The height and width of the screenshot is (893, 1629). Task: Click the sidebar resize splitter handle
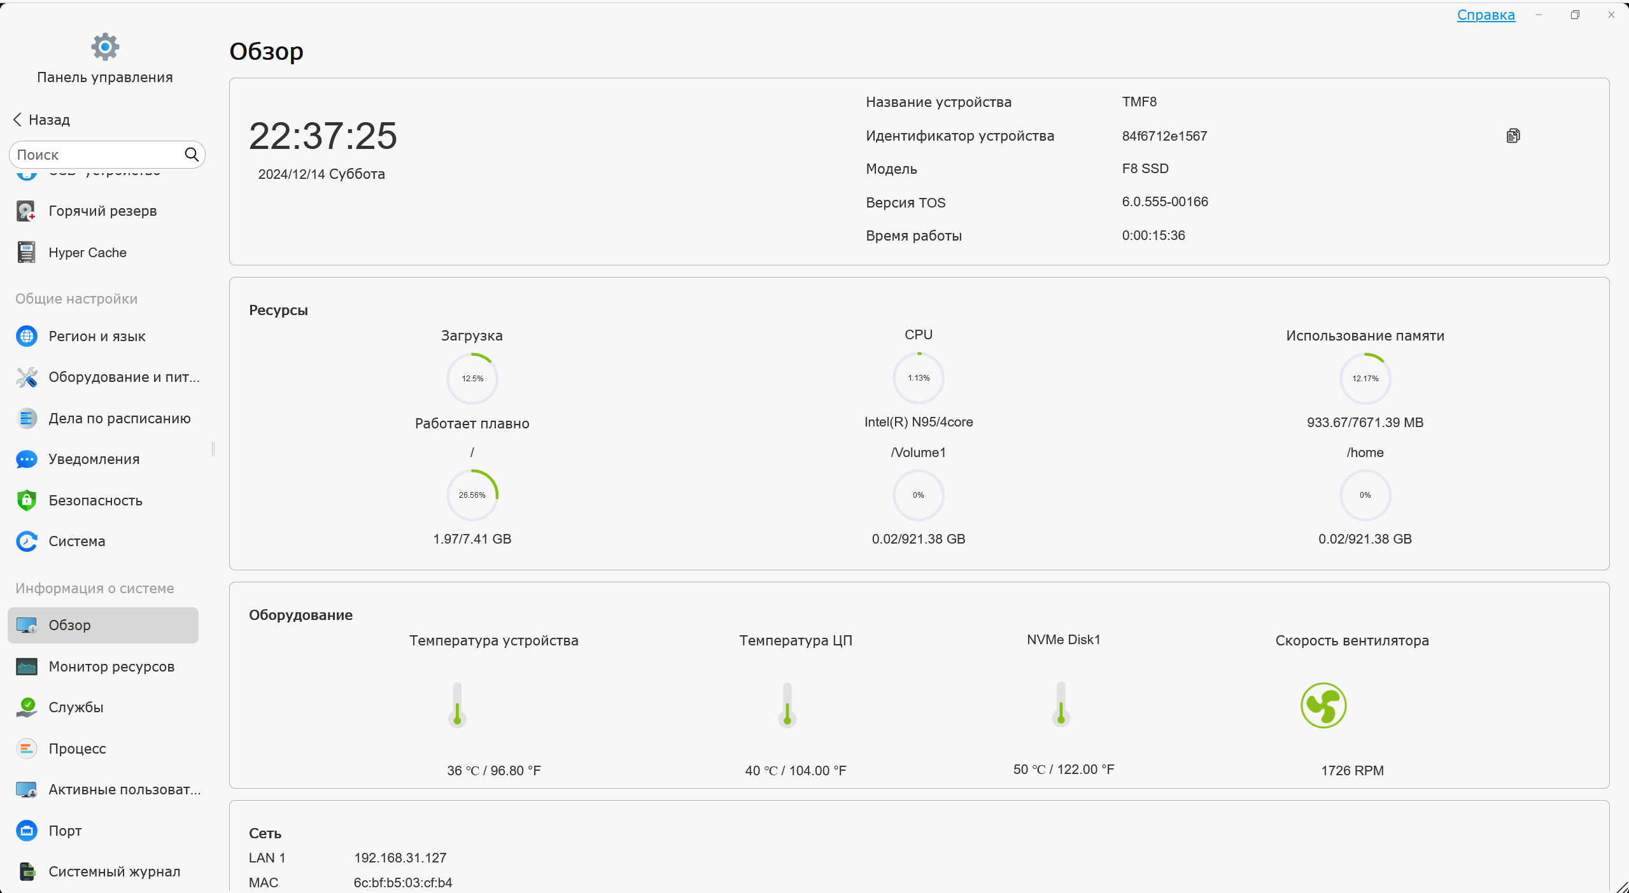213,449
